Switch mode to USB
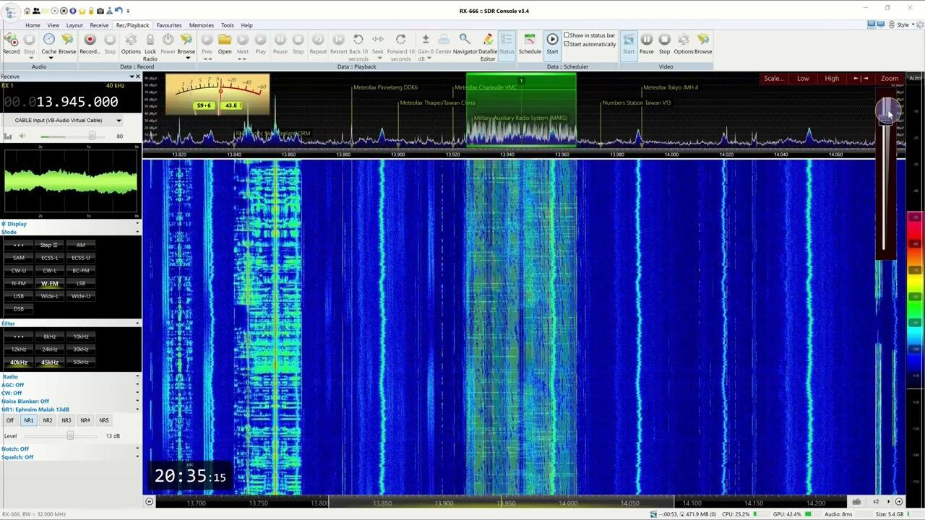 tap(19, 296)
